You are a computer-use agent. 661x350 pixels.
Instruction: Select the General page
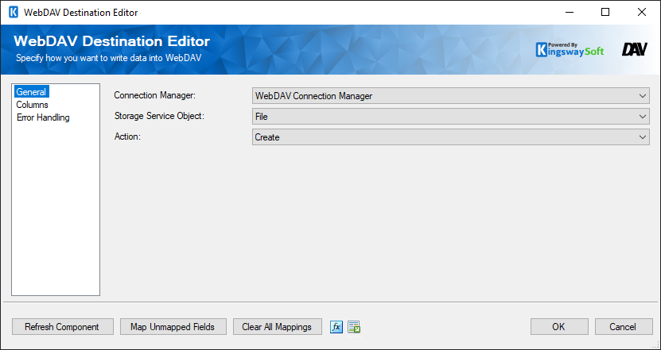pos(32,92)
